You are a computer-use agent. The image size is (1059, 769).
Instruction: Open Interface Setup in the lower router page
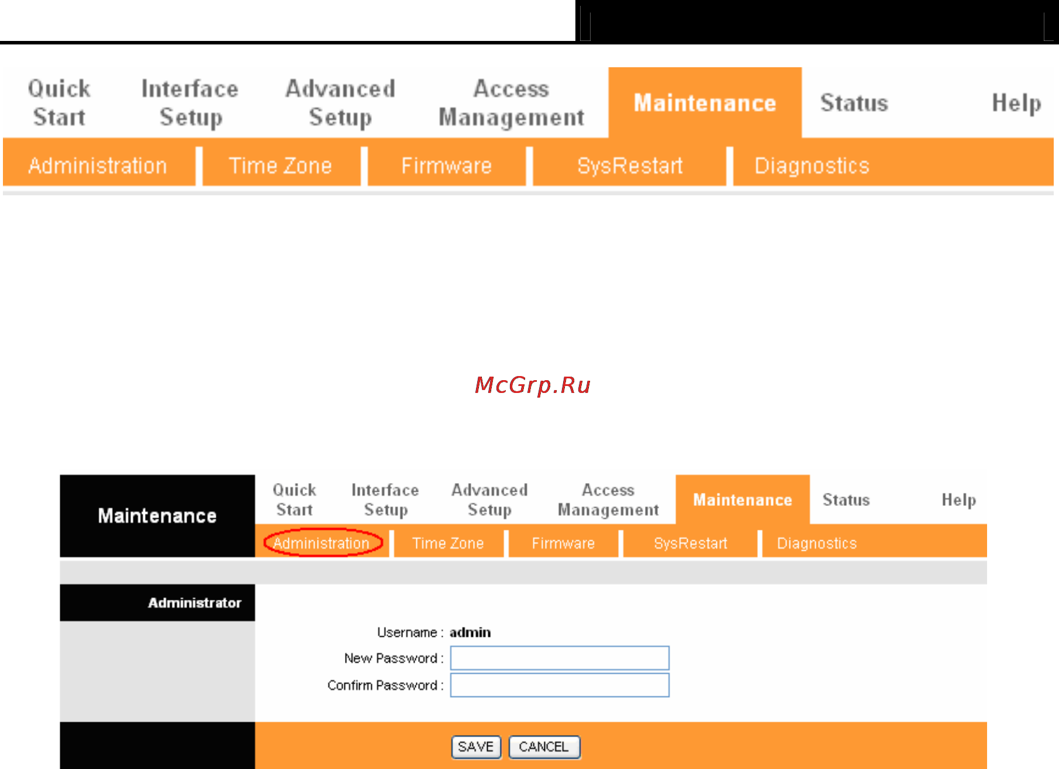(385, 500)
